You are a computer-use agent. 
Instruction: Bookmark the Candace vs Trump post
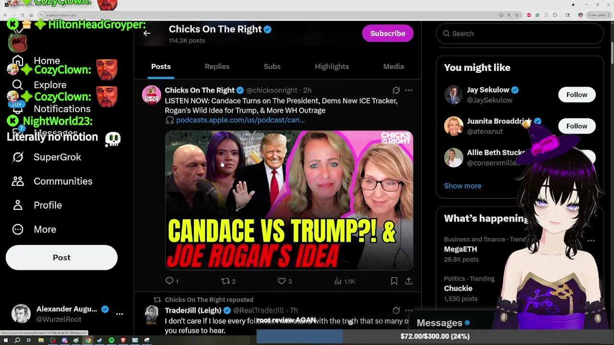[x=394, y=281]
